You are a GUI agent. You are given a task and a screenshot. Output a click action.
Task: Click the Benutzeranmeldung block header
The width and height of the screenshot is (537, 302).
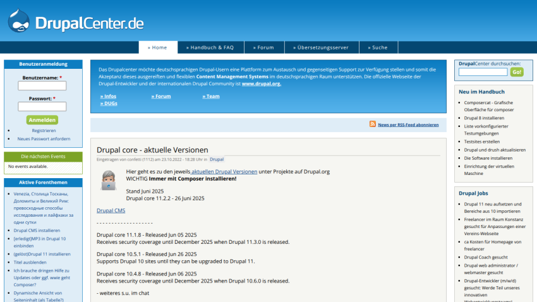43,64
